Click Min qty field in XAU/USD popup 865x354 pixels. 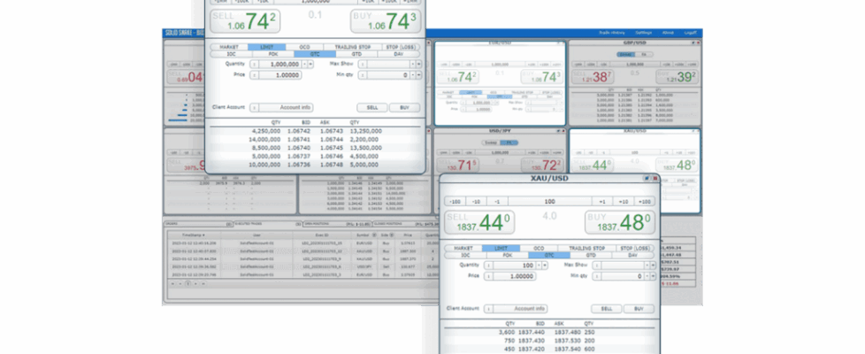coord(623,276)
